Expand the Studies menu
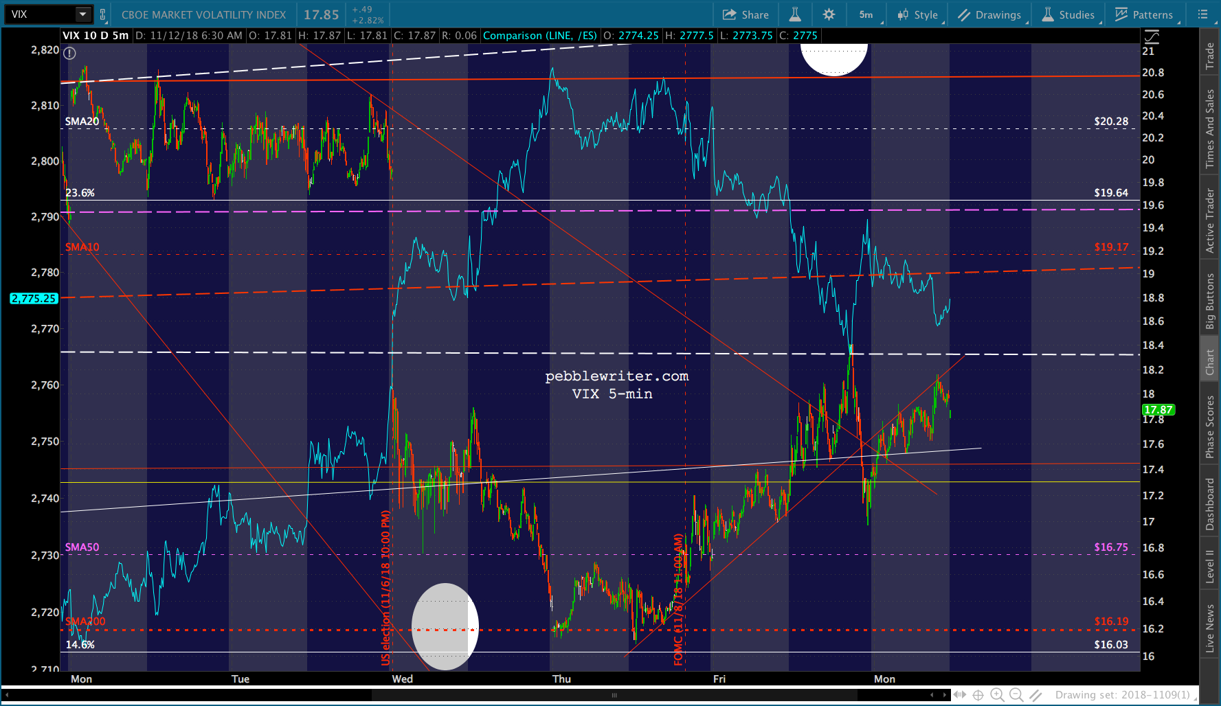This screenshot has height=706, width=1221. point(1068,14)
